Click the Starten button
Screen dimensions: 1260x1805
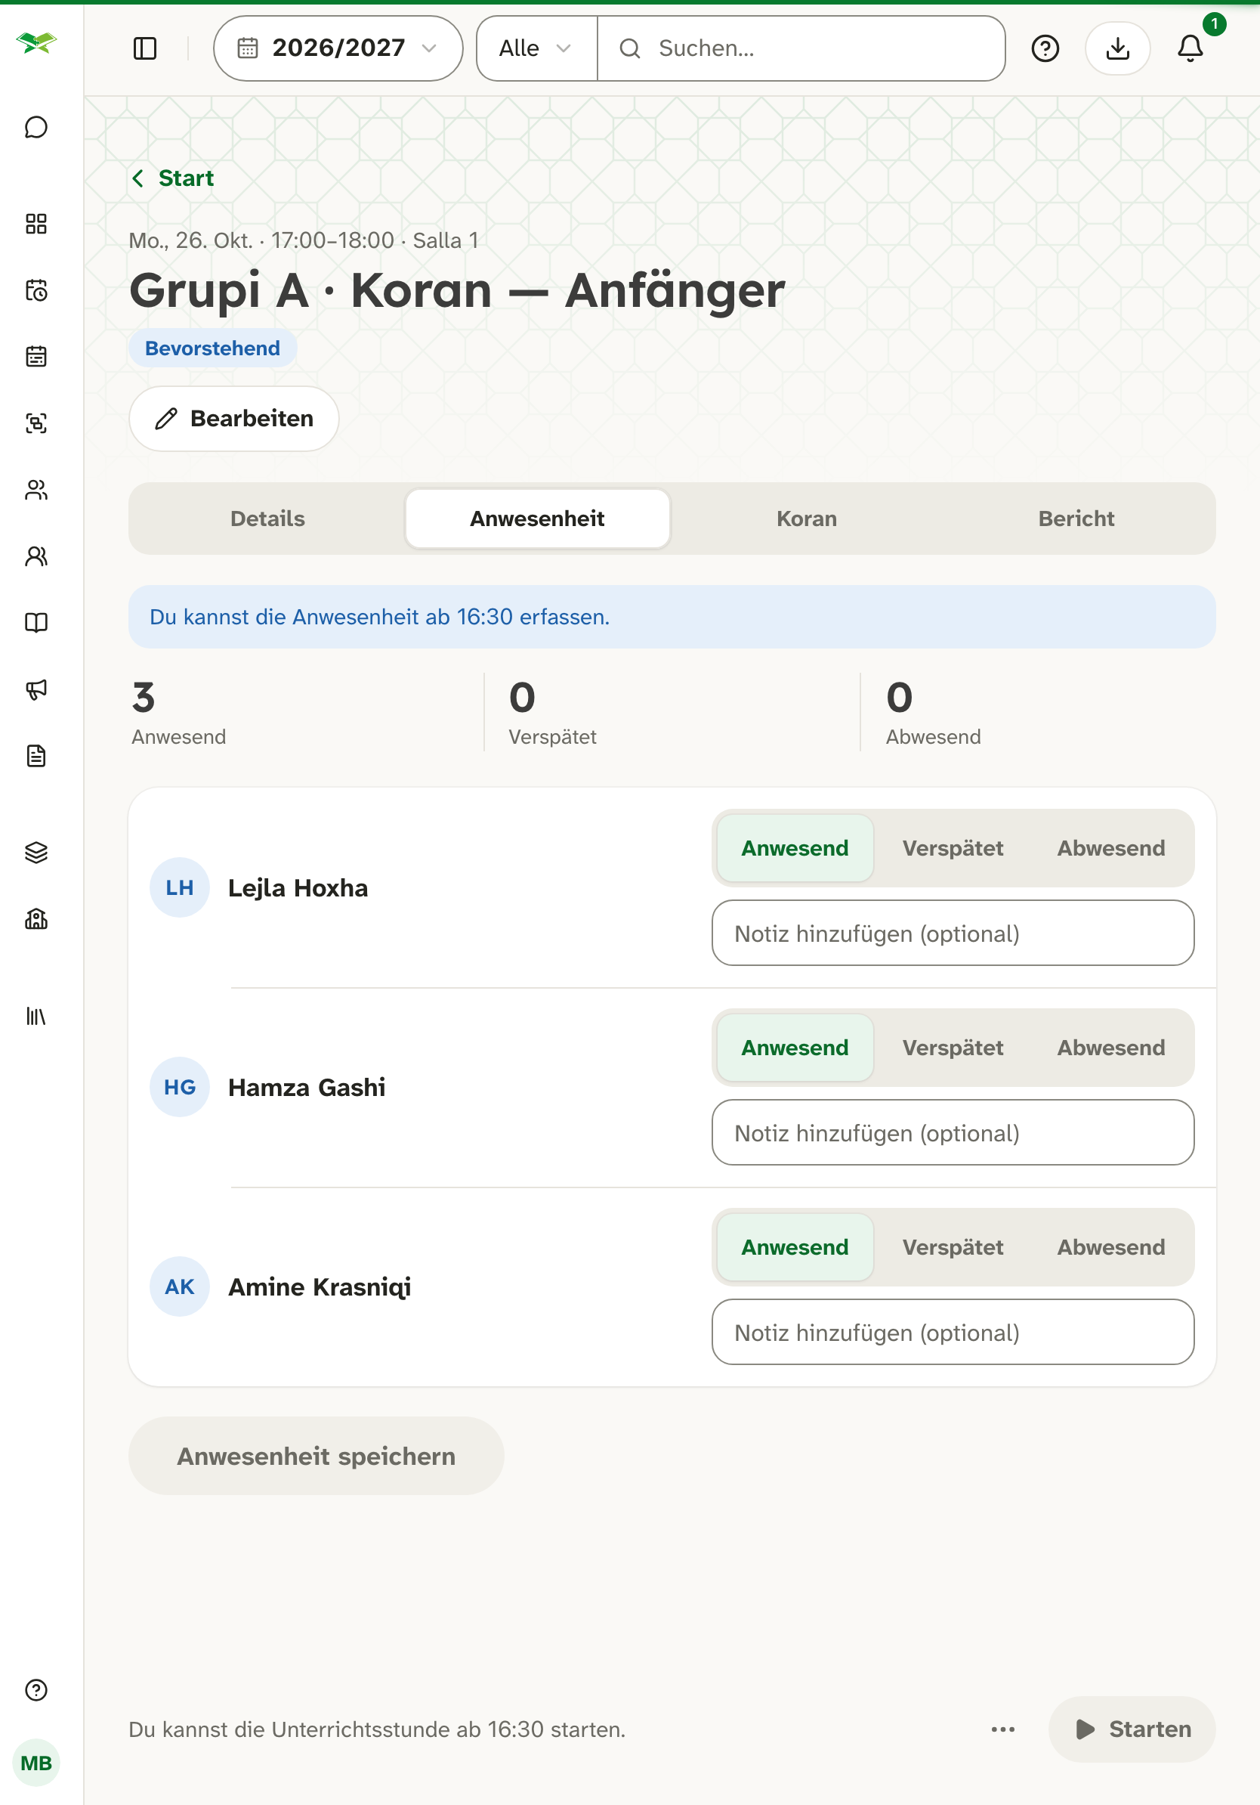click(x=1132, y=1729)
